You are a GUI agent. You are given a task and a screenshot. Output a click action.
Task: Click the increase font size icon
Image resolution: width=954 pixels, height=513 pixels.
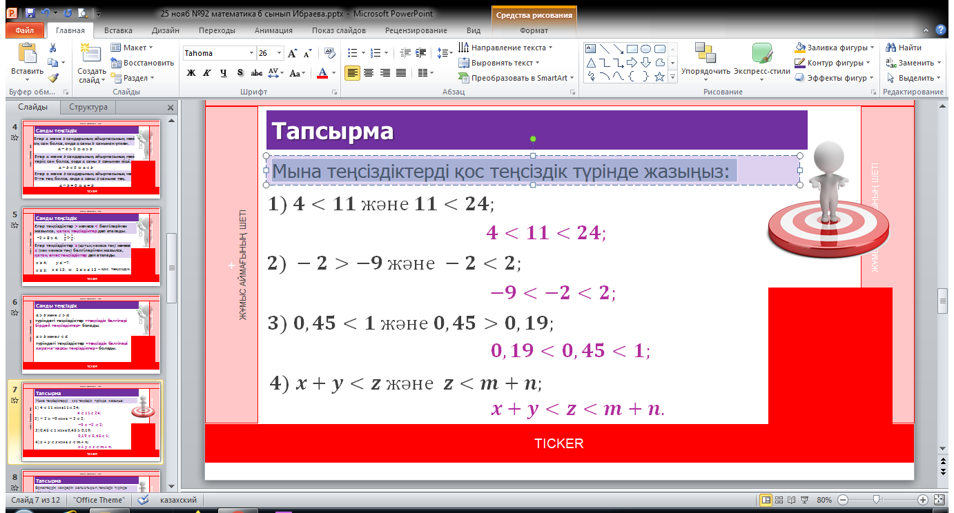[293, 53]
